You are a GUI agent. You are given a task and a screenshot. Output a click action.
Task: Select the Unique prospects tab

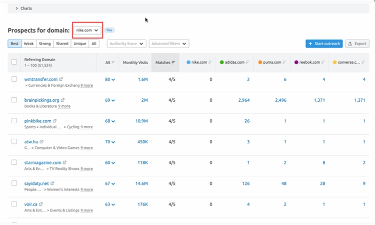(80, 44)
